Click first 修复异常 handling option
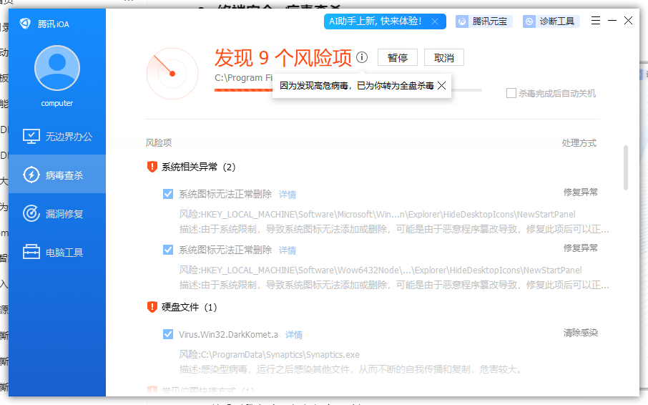This screenshot has height=405, width=648. pos(581,192)
